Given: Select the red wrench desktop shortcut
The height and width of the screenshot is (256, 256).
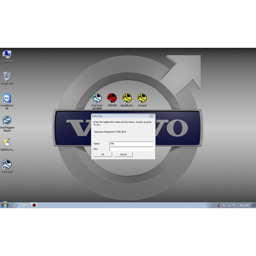Looking at the screenshot, I should click(112, 98).
